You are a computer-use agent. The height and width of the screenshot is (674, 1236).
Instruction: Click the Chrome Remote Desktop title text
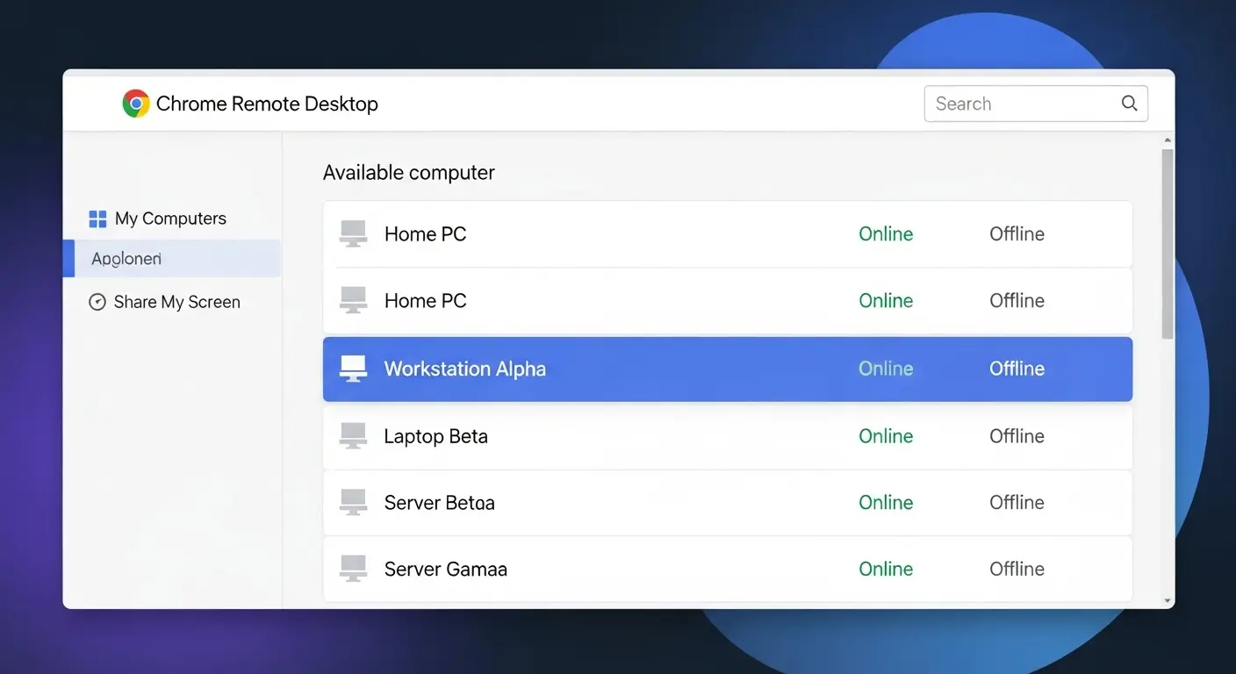(x=267, y=104)
